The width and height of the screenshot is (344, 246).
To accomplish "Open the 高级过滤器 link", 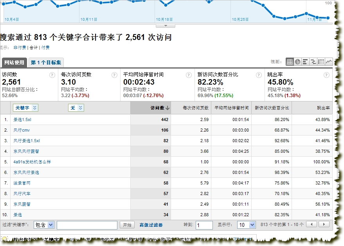I will (151, 225).
